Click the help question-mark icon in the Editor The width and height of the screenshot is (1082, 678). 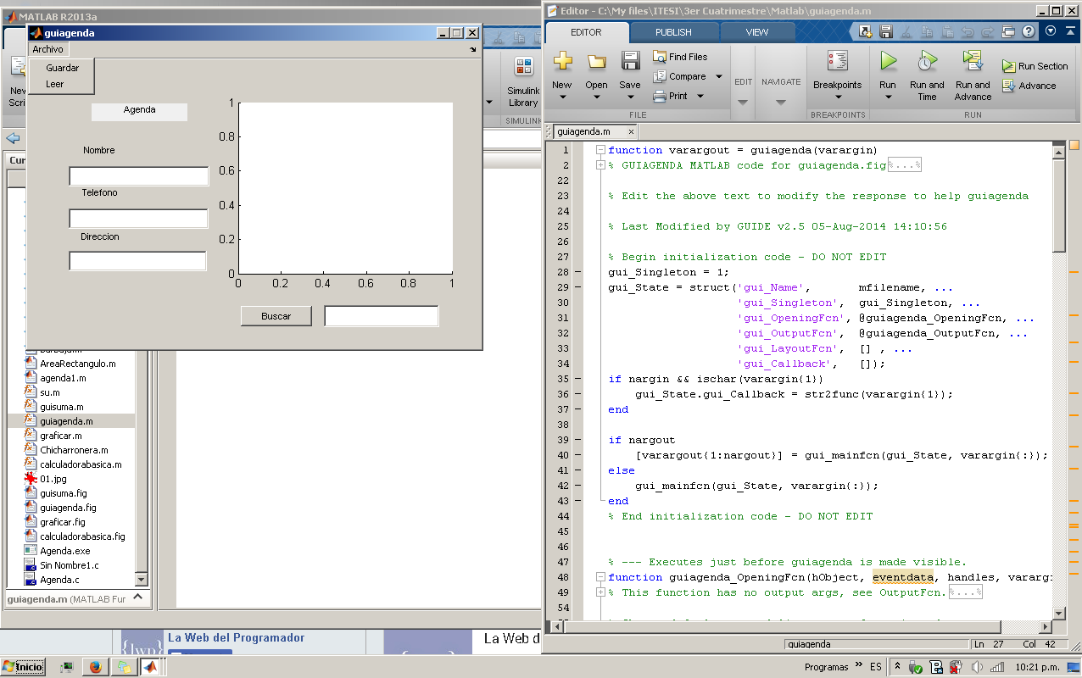coord(1029,31)
